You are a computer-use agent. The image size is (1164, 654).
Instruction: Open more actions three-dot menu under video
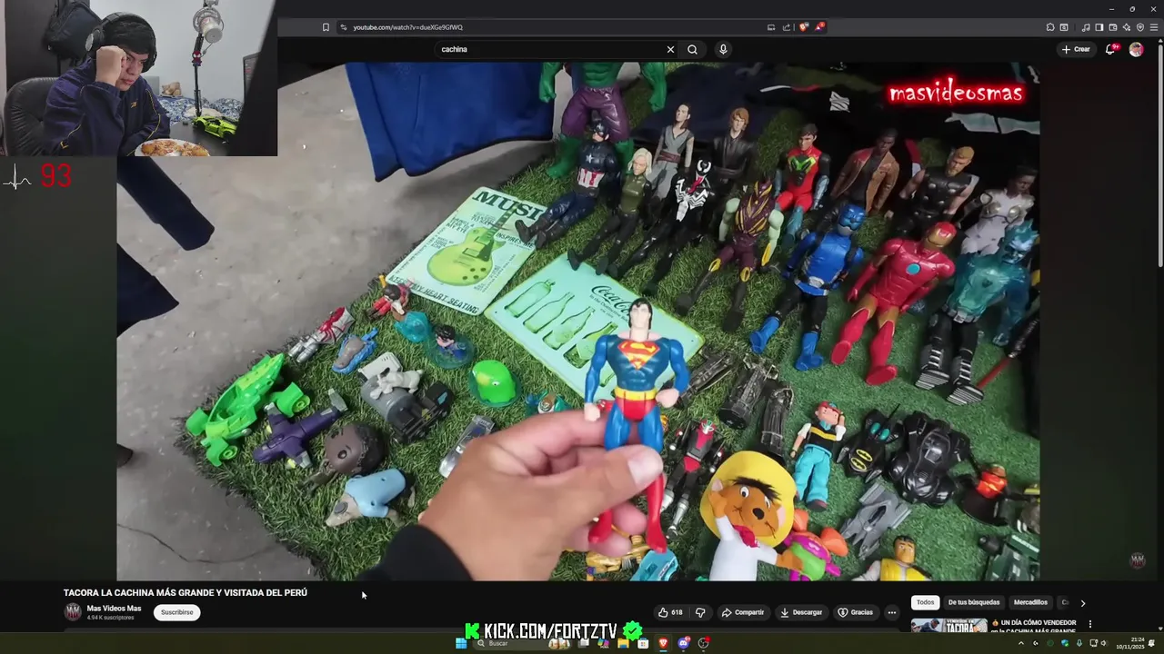892,612
